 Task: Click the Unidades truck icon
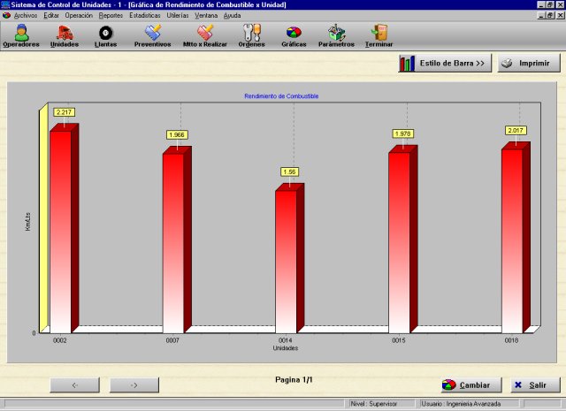65,34
